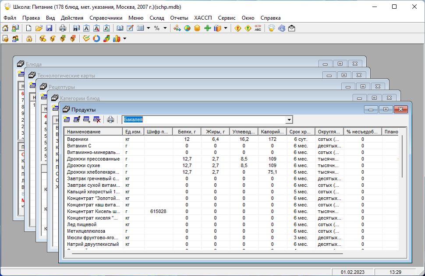
Task: Click the pie chart icon
Action: tap(187, 28)
